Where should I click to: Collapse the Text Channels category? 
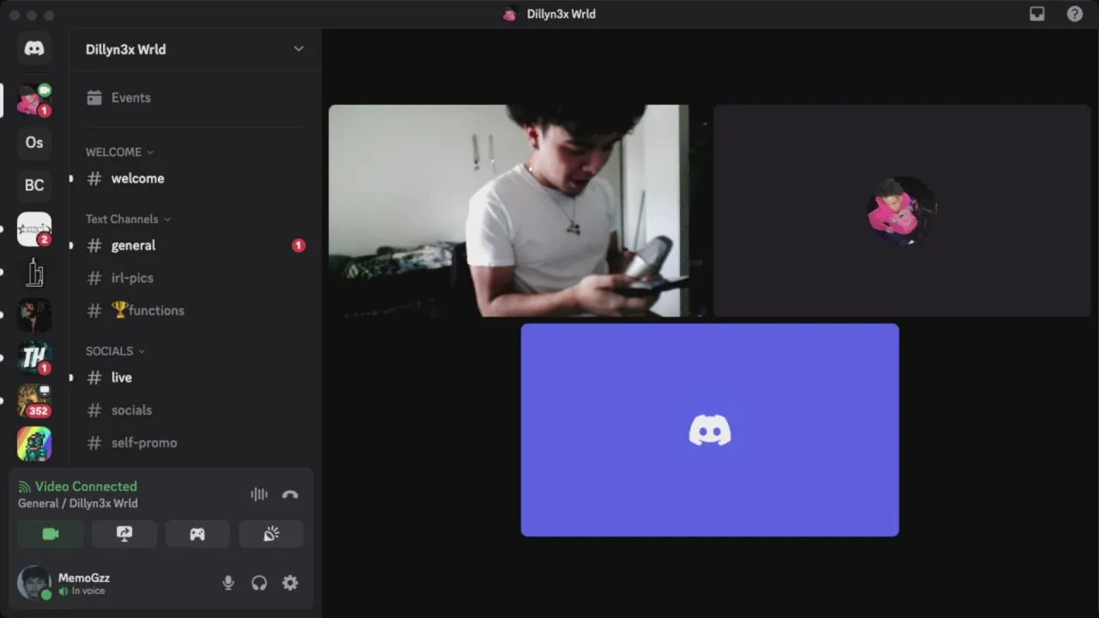click(128, 219)
